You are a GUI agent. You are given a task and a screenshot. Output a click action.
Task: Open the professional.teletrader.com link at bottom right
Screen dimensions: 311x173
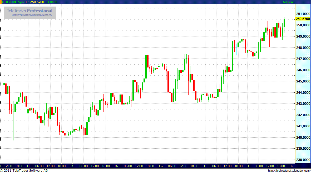point(289,171)
